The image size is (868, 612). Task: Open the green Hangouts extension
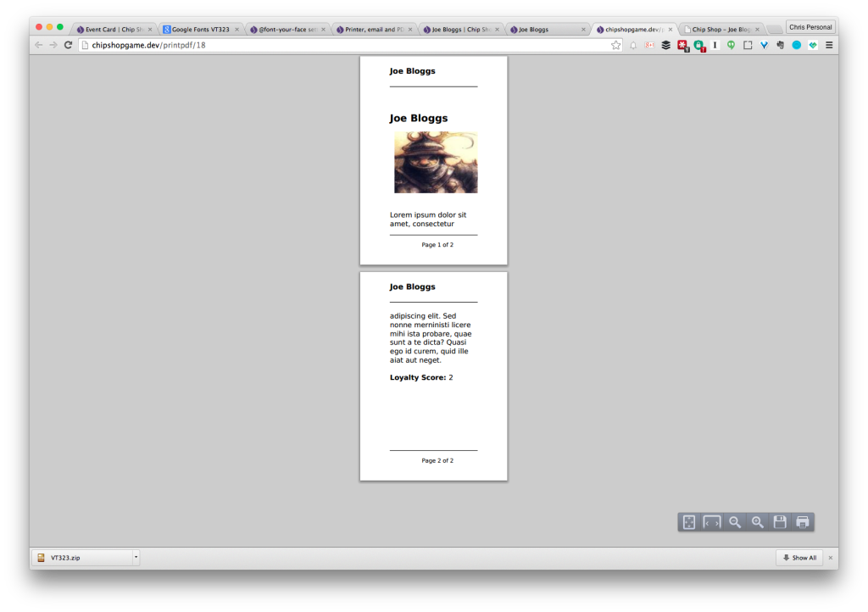click(731, 45)
